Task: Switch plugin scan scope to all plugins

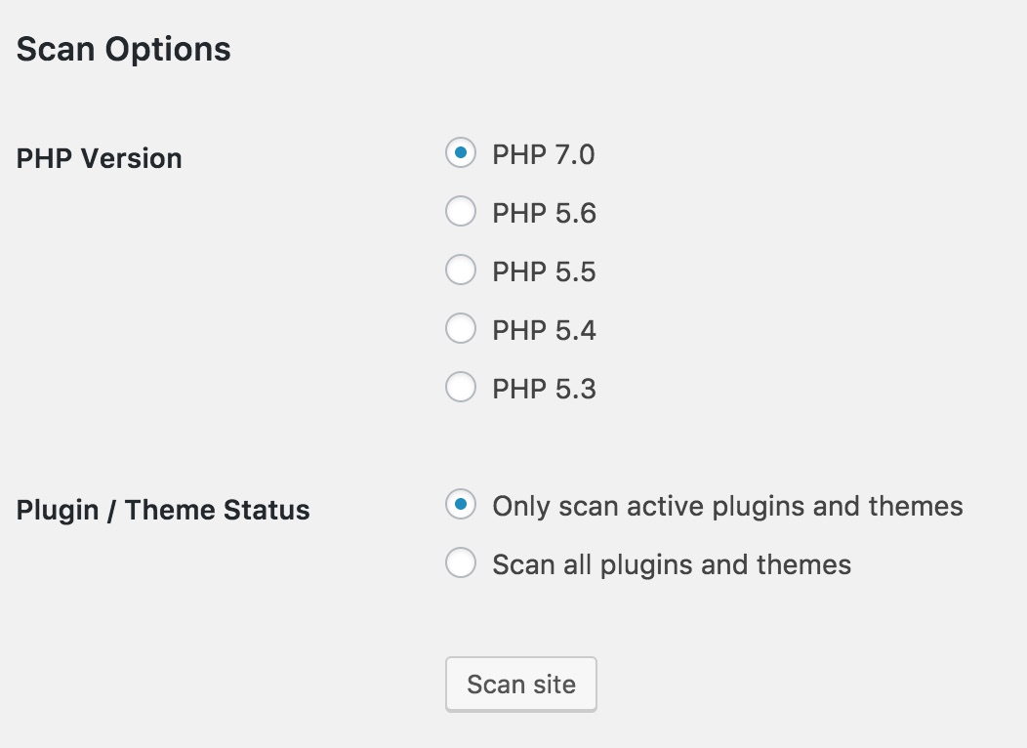Action: [x=460, y=563]
